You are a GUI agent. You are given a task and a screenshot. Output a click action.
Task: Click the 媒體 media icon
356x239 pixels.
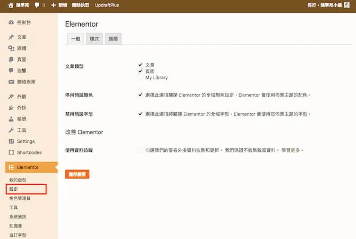tap(11, 48)
